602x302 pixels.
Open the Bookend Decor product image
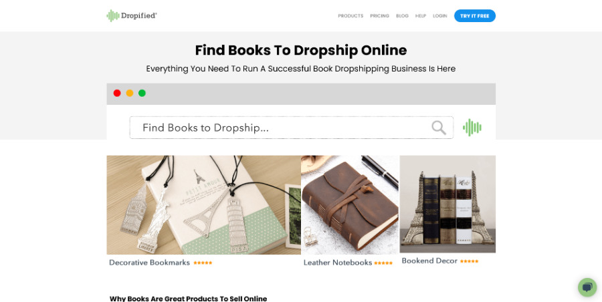pos(447,204)
